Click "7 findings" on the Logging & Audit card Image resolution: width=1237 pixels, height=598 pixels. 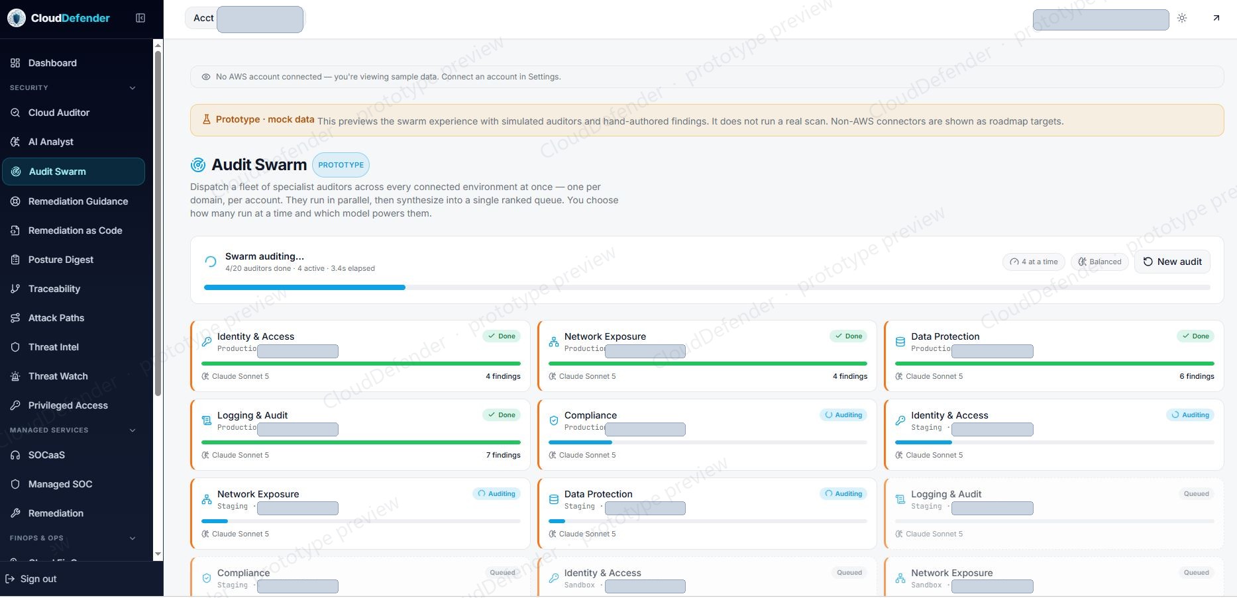[503, 455]
